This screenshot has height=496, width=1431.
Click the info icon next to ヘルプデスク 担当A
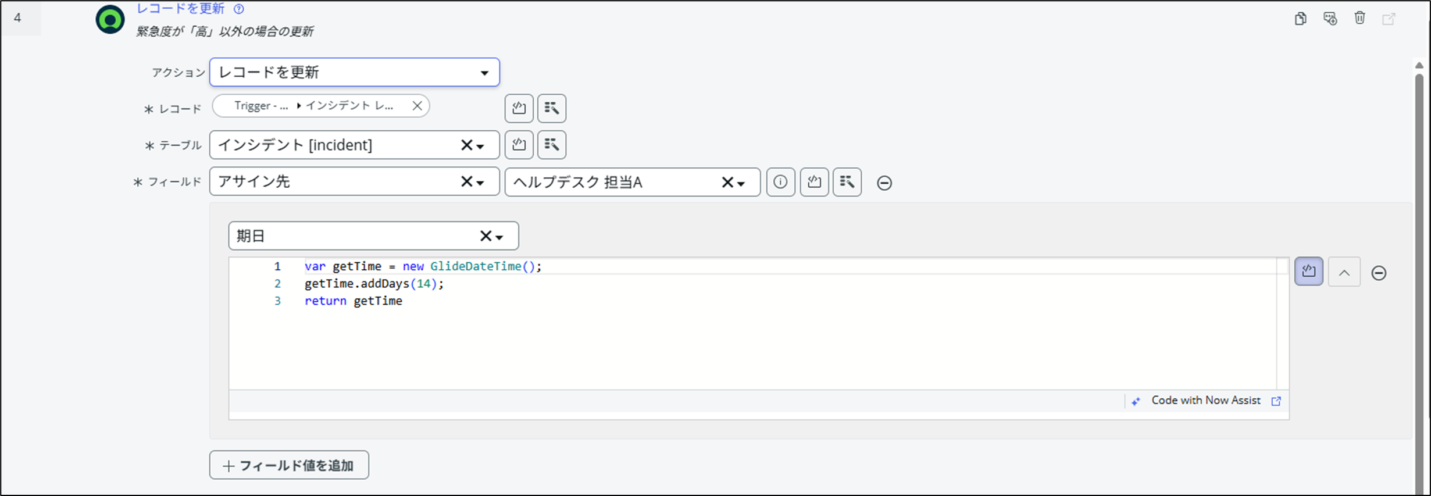[x=780, y=182]
